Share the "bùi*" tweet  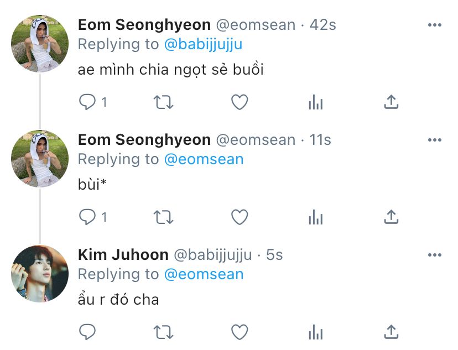click(x=391, y=217)
